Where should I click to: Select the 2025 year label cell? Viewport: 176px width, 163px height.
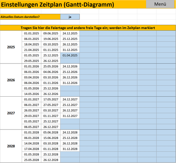[11, 47]
